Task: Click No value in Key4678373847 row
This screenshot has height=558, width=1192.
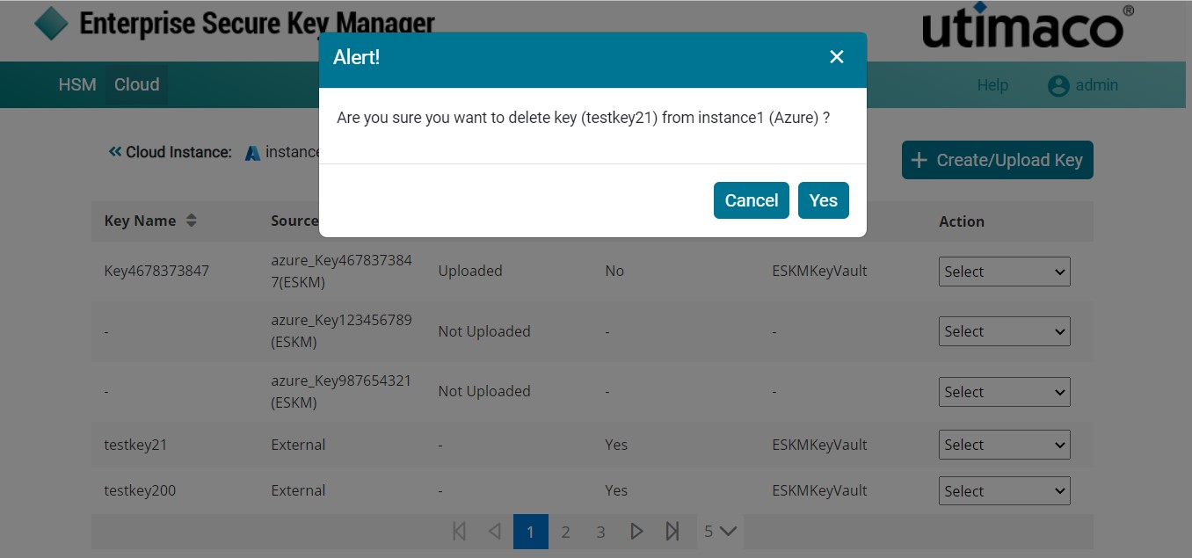Action: [x=614, y=271]
